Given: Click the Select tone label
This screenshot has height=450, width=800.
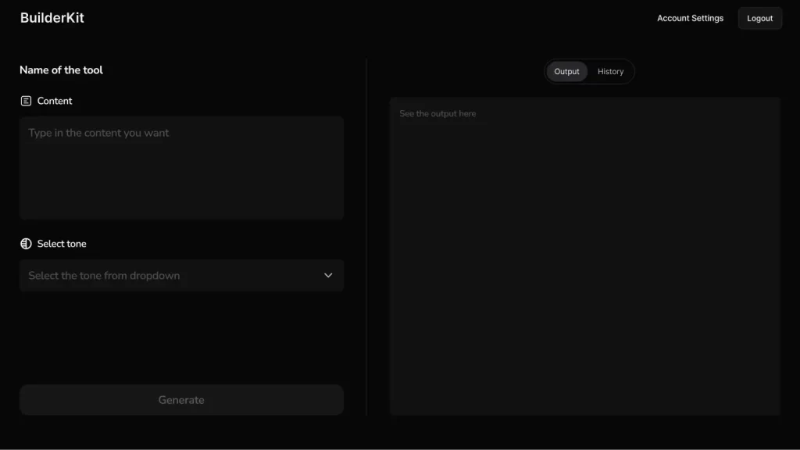Looking at the screenshot, I should (62, 243).
